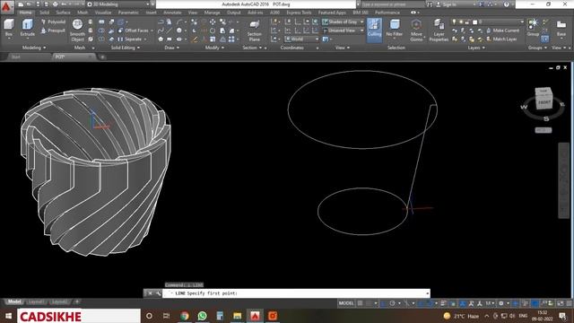Click Smooth Object in Mesh panel
The width and height of the screenshot is (574, 323).
tap(77, 30)
